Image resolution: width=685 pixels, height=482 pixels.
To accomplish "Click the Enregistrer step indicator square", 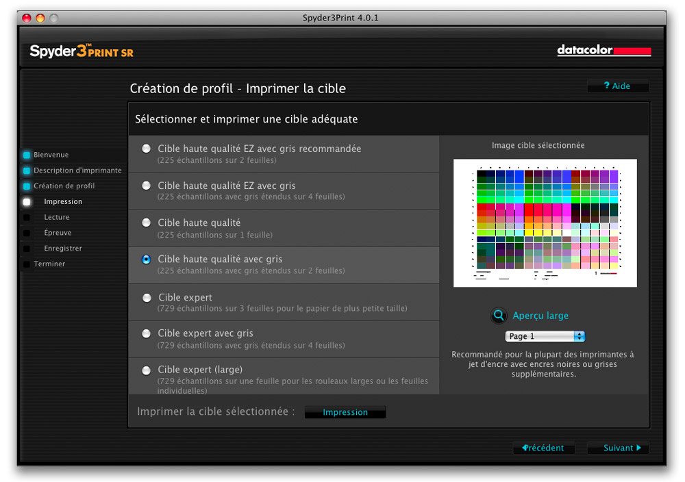I will 27,249.
